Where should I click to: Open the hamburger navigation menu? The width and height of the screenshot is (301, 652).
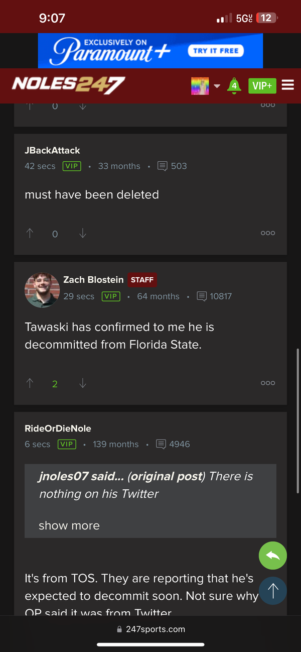click(287, 85)
